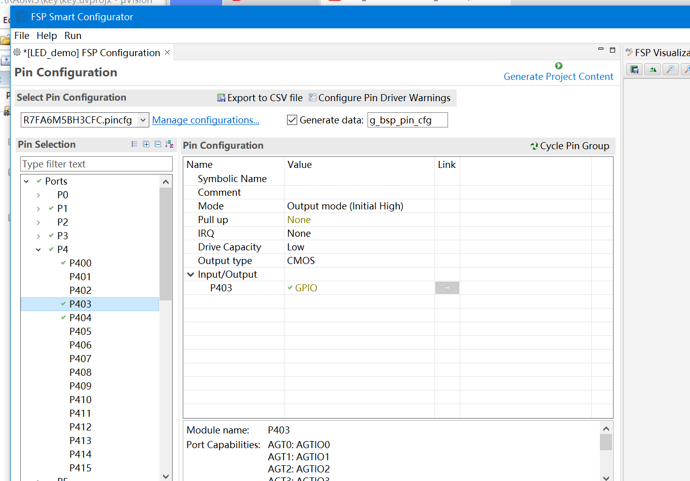Select pin P410 in the tree

tap(80, 400)
